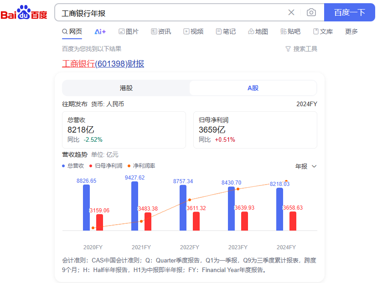This screenshot has width=377, height=283.
Task: Click the value label 8757.34
Action: pyautogui.click(x=183, y=181)
